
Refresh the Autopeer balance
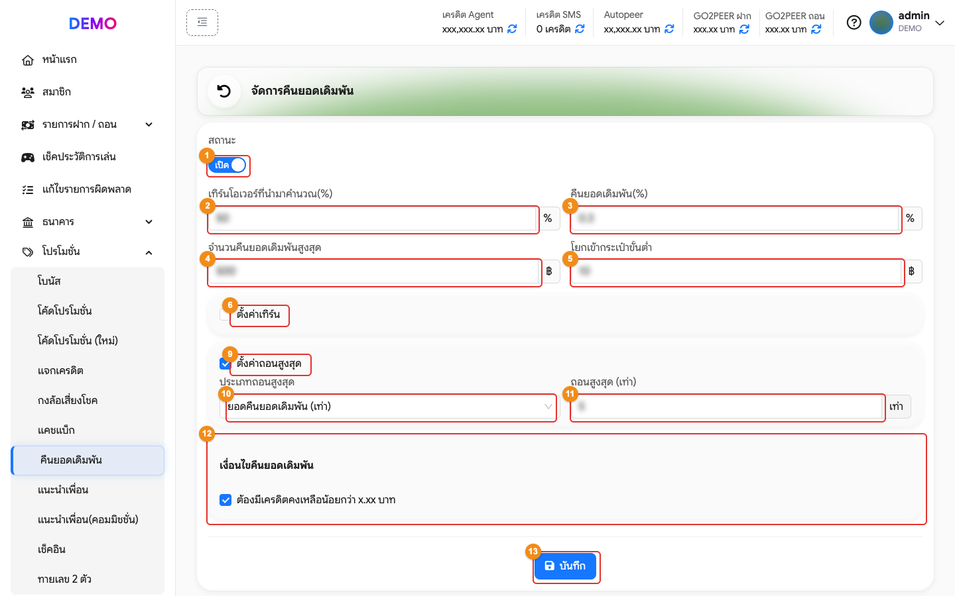669,29
